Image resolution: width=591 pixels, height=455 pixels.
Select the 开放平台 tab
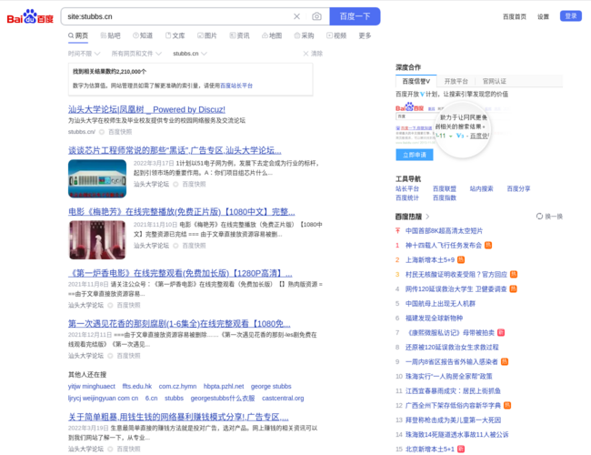coord(456,81)
